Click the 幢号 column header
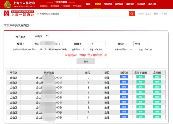The width and height of the screenshot is (173, 124). [x=87, y=73]
